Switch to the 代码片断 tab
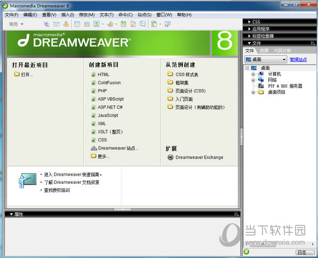The image size is (318, 258). click(282, 51)
